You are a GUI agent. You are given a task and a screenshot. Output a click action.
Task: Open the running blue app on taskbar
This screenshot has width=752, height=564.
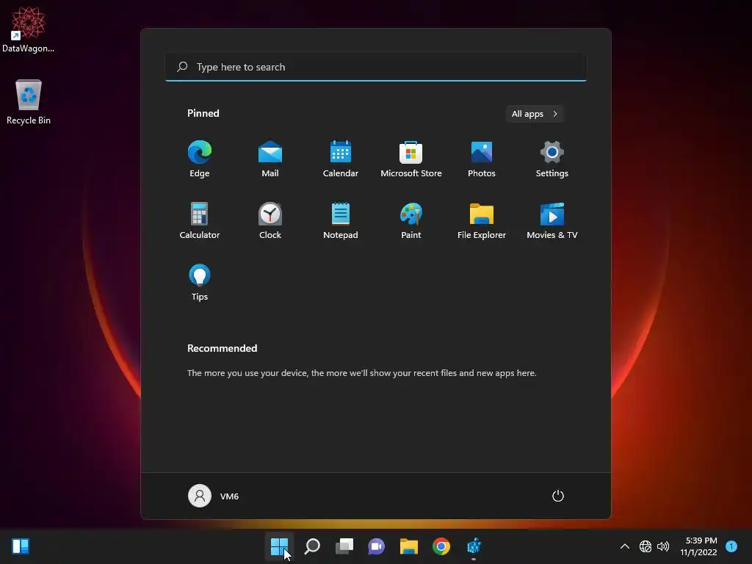click(x=474, y=546)
